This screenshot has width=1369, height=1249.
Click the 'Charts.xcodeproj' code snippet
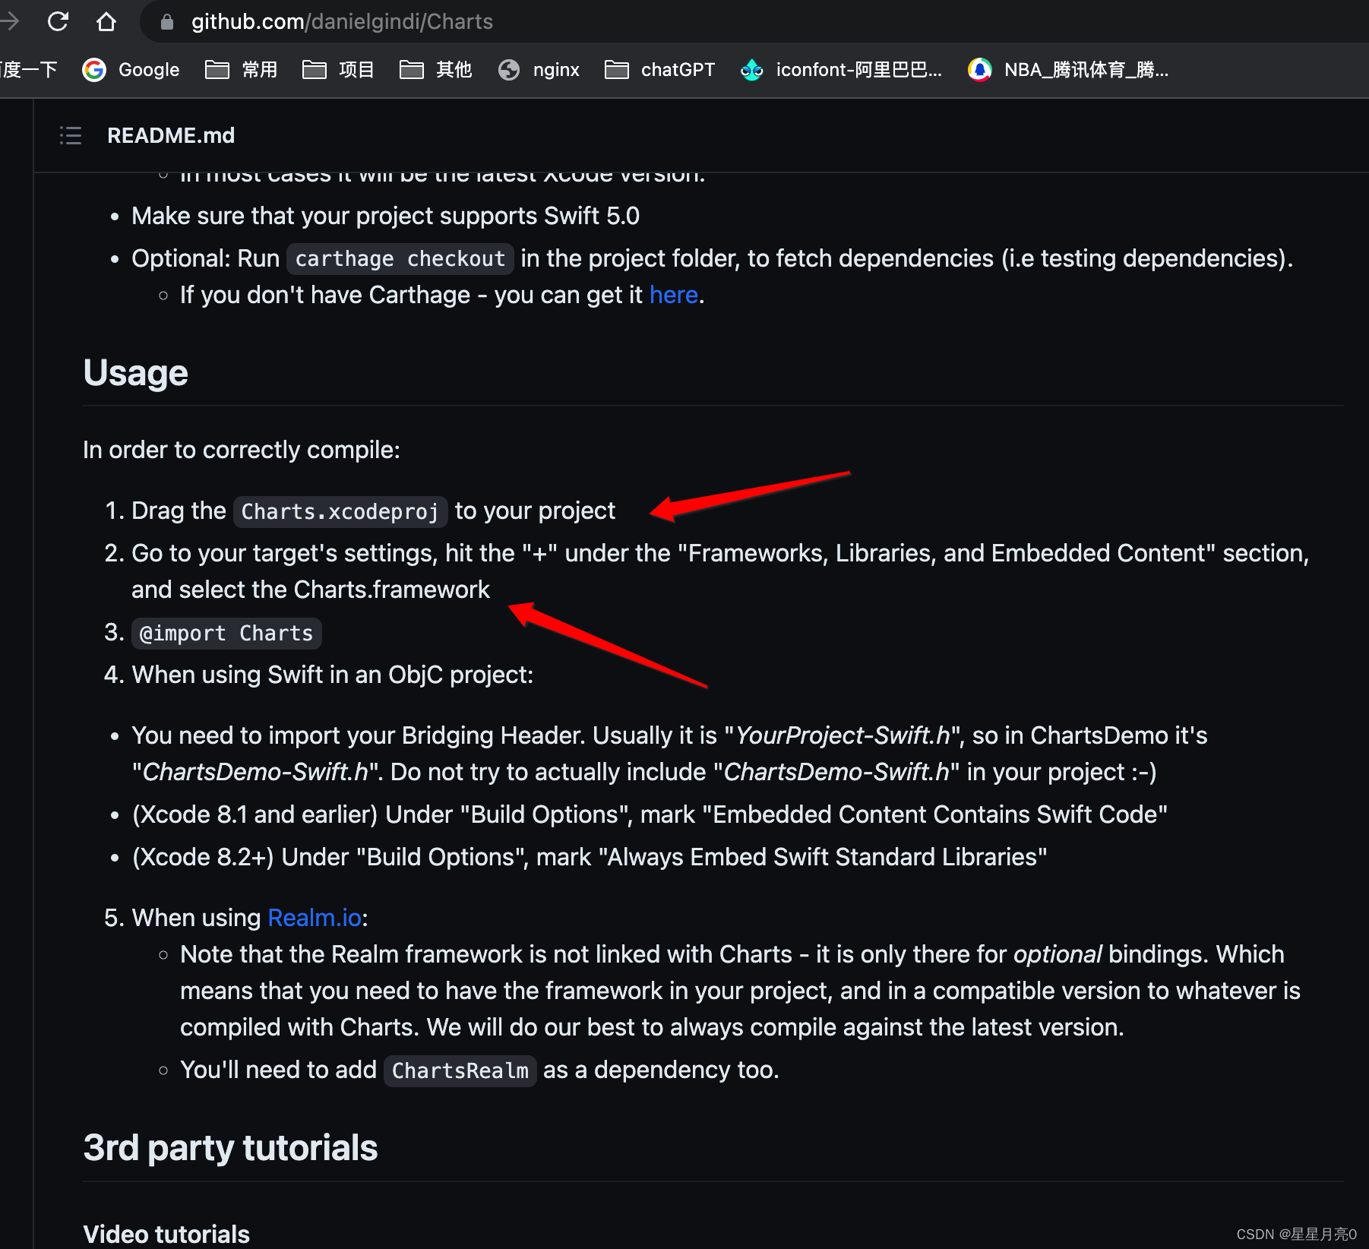click(x=340, y=511)
